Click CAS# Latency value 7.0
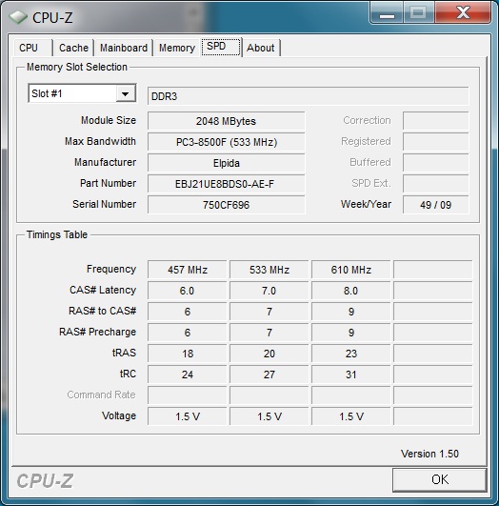The height and width of the screenshot is (506, 499). [269, 291]
